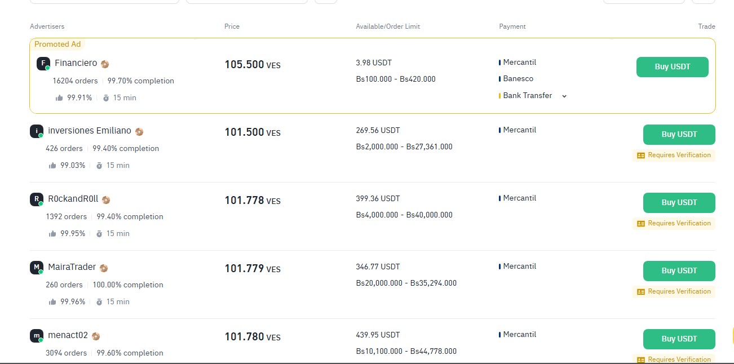Click the timer icon in MairaTrader's row
The height and width of the screenshot is (364, 734).
pyautogui.click(x=99, y=302)
